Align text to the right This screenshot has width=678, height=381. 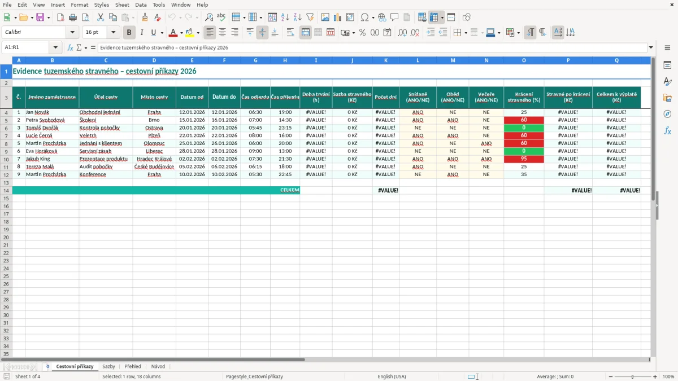click(234, 33)
